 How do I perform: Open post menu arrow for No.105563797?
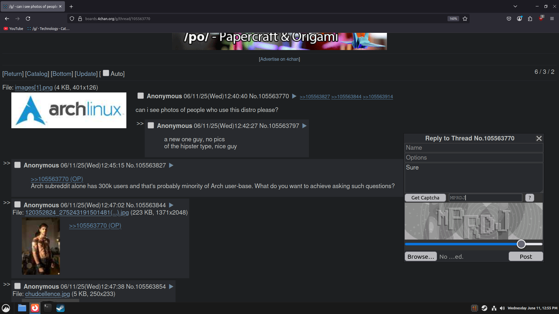[x=305, y=126]
